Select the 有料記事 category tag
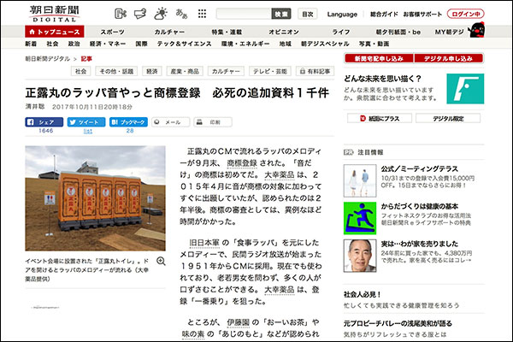This screenshot has height=342, width=513. point(315,72)
